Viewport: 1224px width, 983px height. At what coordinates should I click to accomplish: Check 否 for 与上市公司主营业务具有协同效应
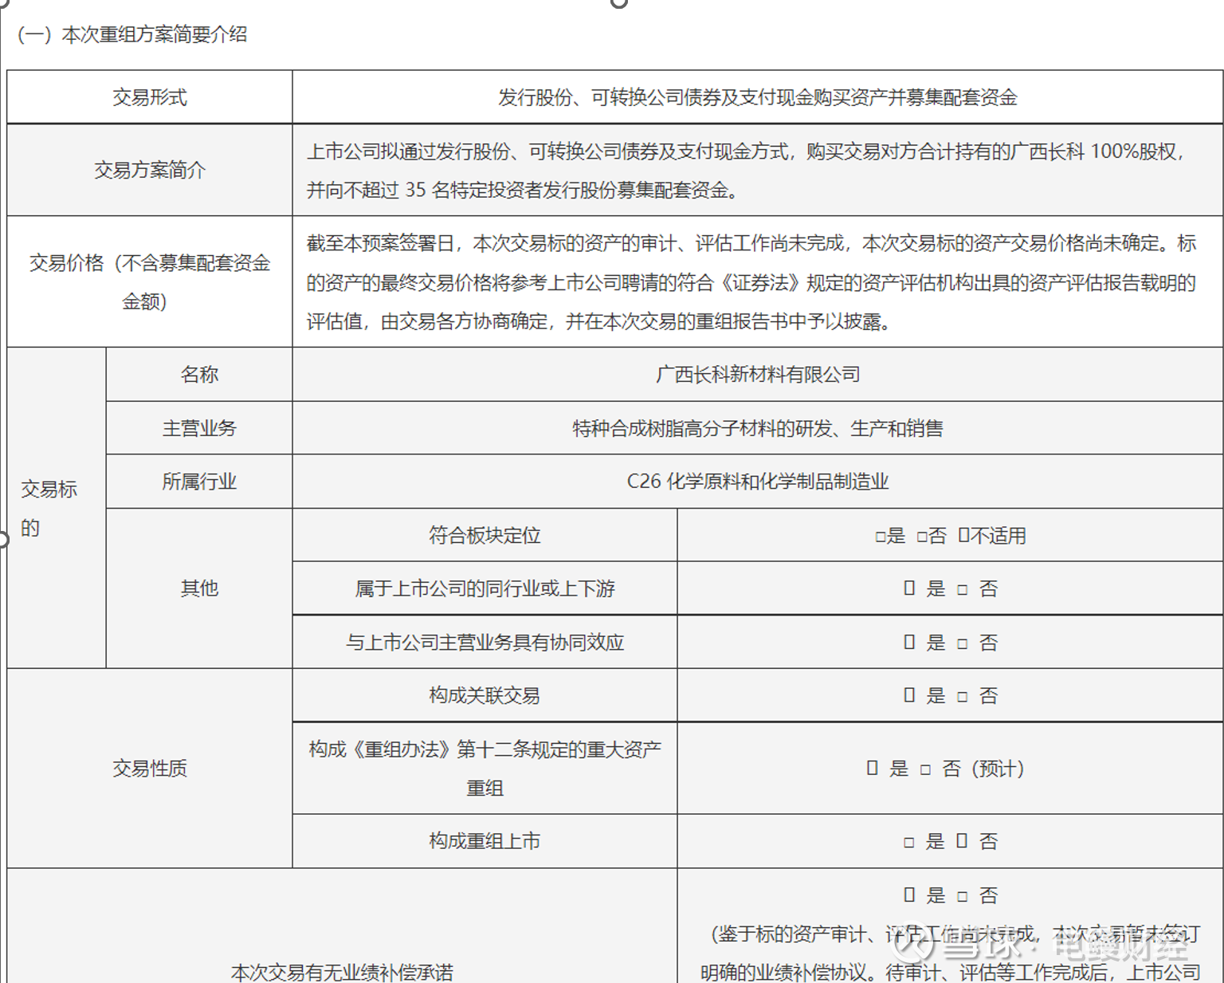(962, 643)
